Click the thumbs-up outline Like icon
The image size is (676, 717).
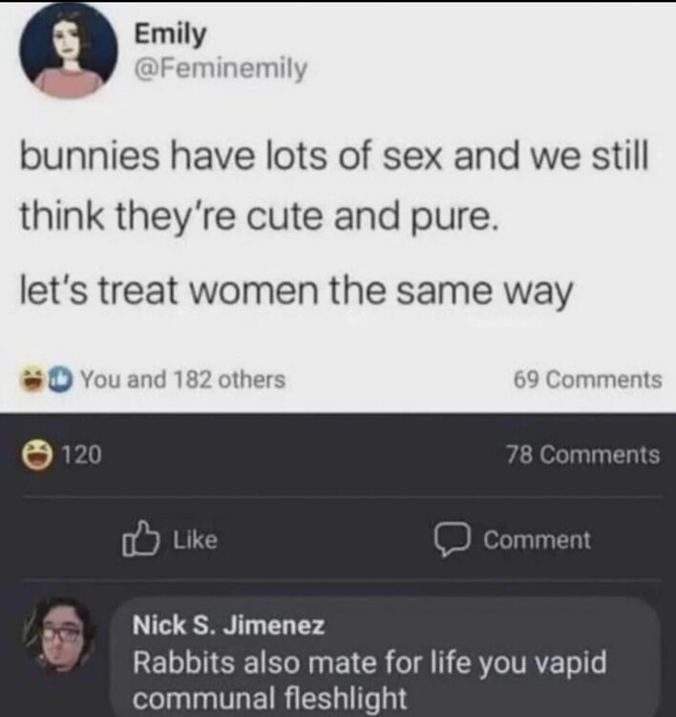tap(140, 539)
